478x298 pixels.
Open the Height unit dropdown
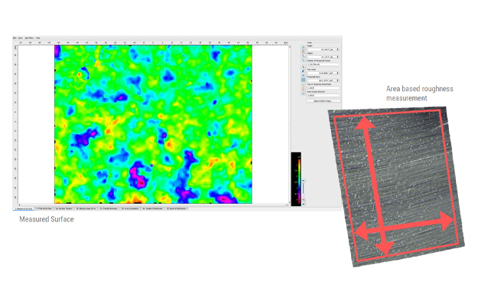tap(334, 57)
